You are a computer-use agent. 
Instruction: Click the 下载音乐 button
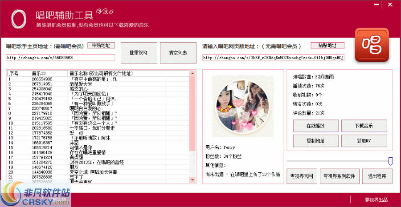pyautogui.click(x=364, y=126)
